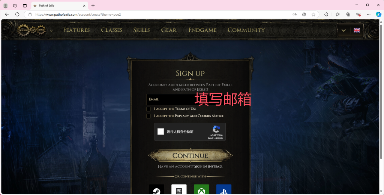Tick the reCAPTCHA verification checkbox

160,131
